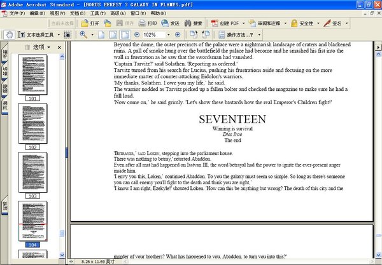This screenshot has height=265, width=382.
Task: Click the zoom-in magnifier tool
Action: point(83,34)
